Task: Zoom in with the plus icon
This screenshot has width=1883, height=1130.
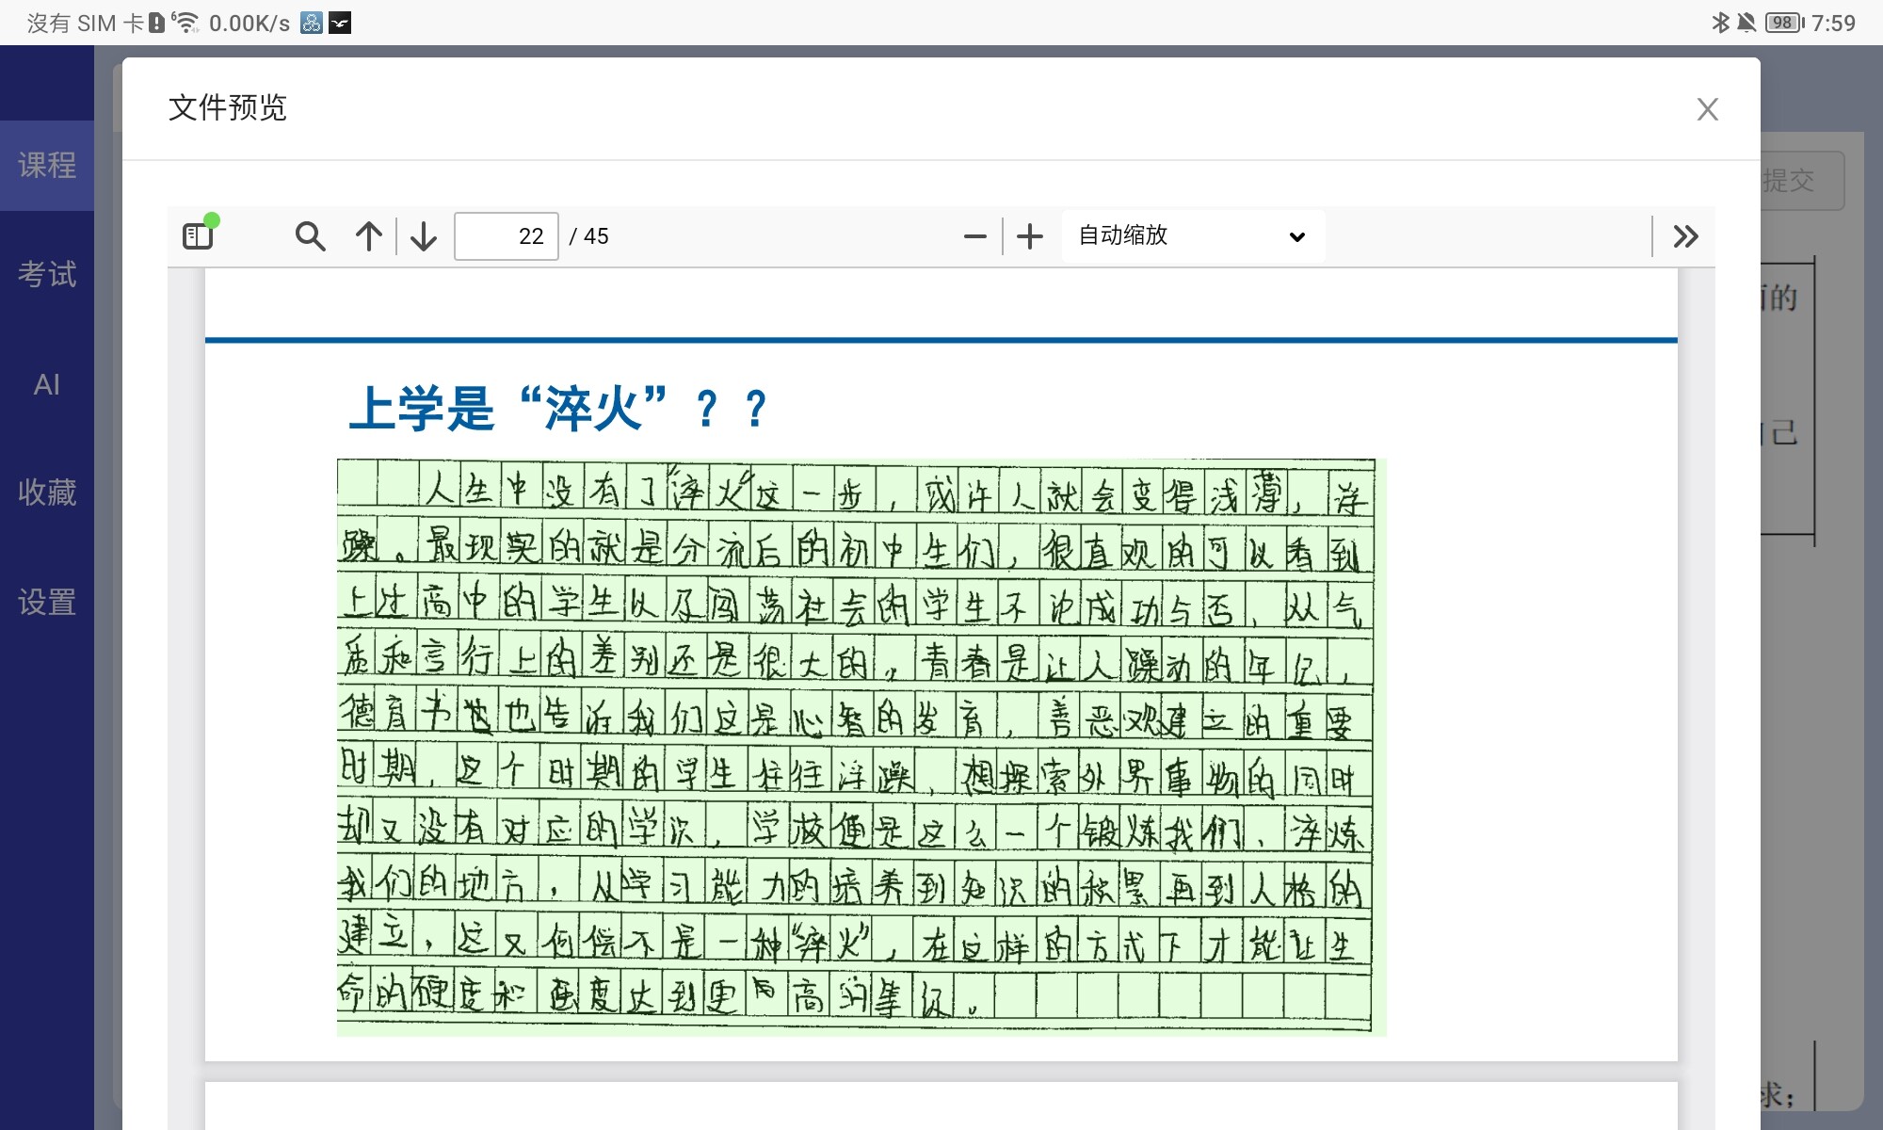Action: [x=1030, y=235]
